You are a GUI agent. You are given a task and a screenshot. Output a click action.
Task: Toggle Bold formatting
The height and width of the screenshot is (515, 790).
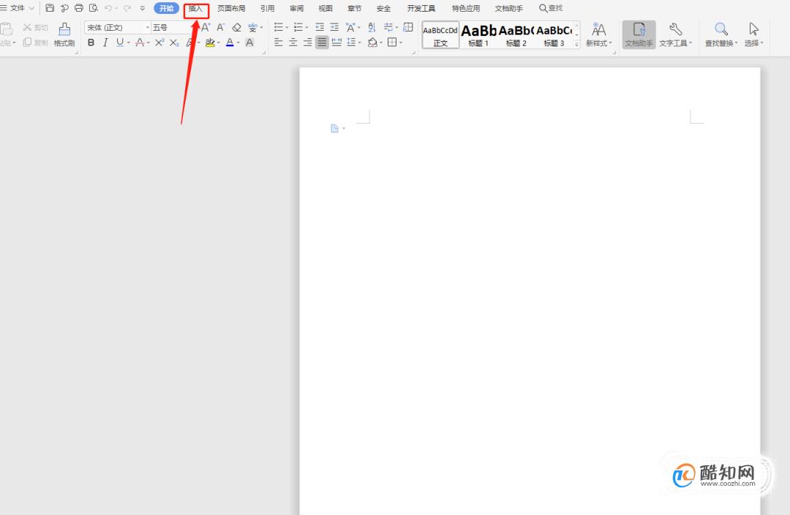click(91, 42)
